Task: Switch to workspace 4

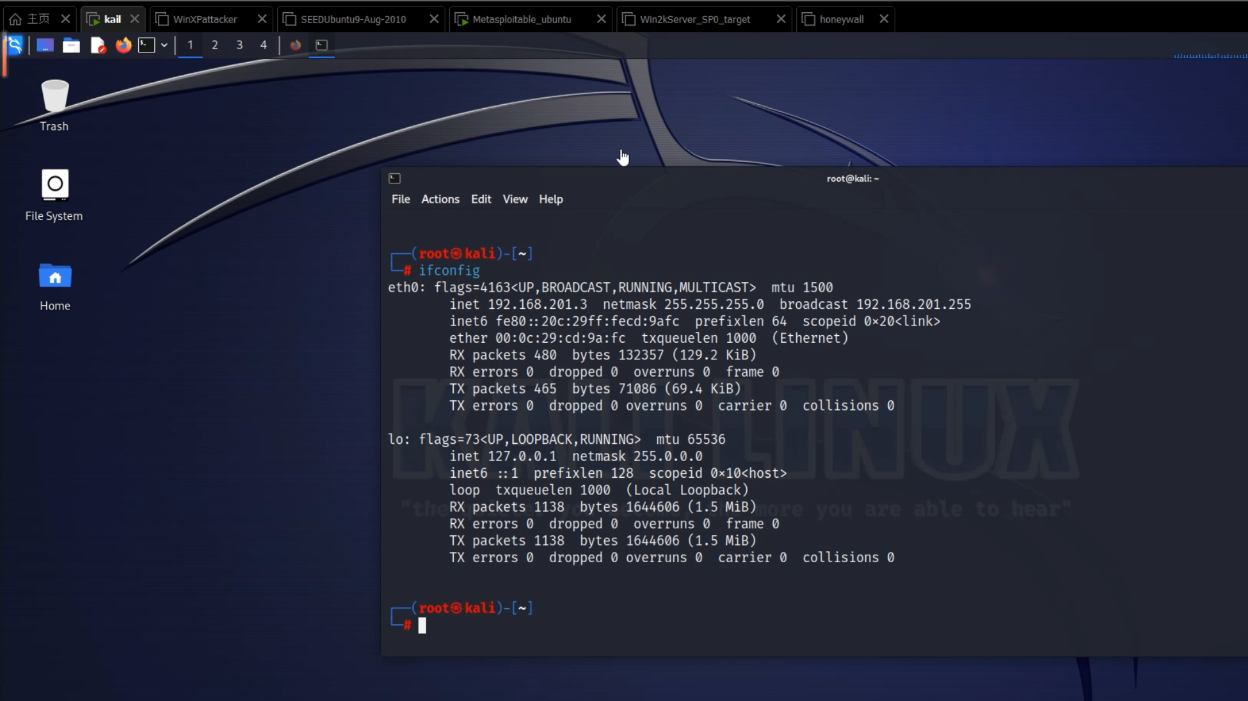Action: pos(263,45)
